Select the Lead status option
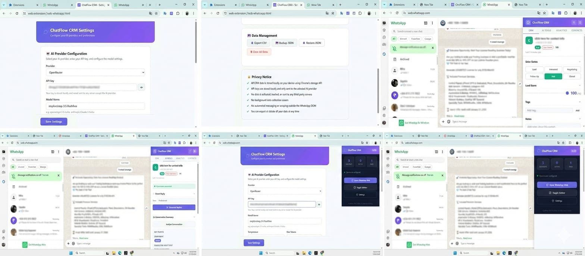585x256 pixels. tap(534, 69)
